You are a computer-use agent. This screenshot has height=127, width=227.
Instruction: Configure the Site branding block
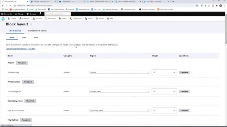[x=184, y=72]
